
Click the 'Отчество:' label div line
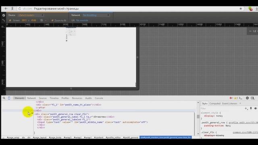click(x=76, y=117)
